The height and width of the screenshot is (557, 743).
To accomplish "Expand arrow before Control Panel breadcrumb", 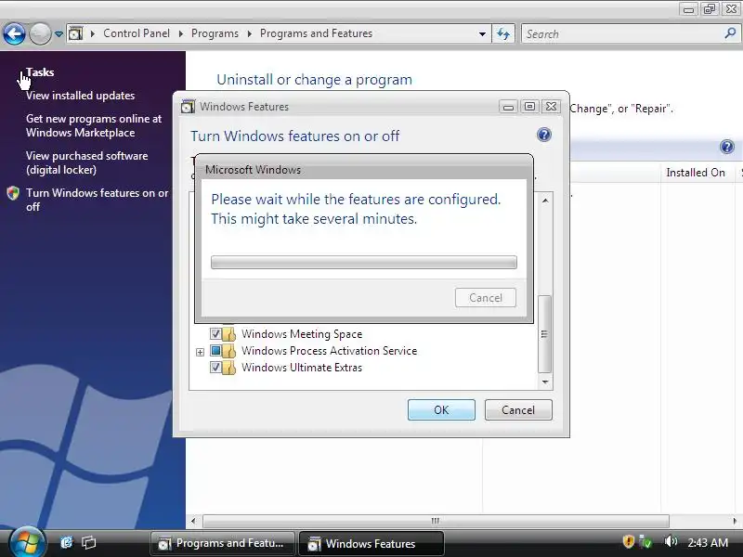I will pyautogui.click(x=92, y=33).
